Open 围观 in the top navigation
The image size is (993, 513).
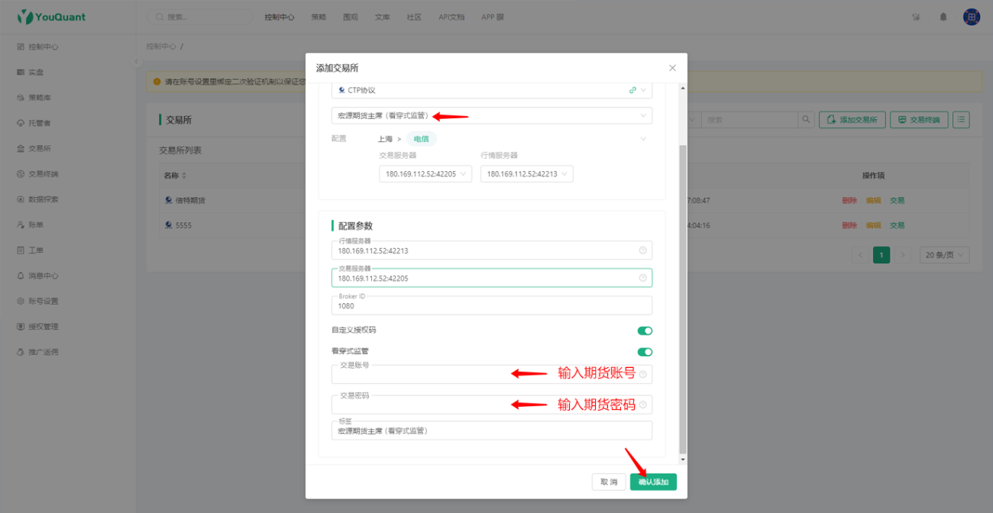pyautogui.click(x=351, y=17)
